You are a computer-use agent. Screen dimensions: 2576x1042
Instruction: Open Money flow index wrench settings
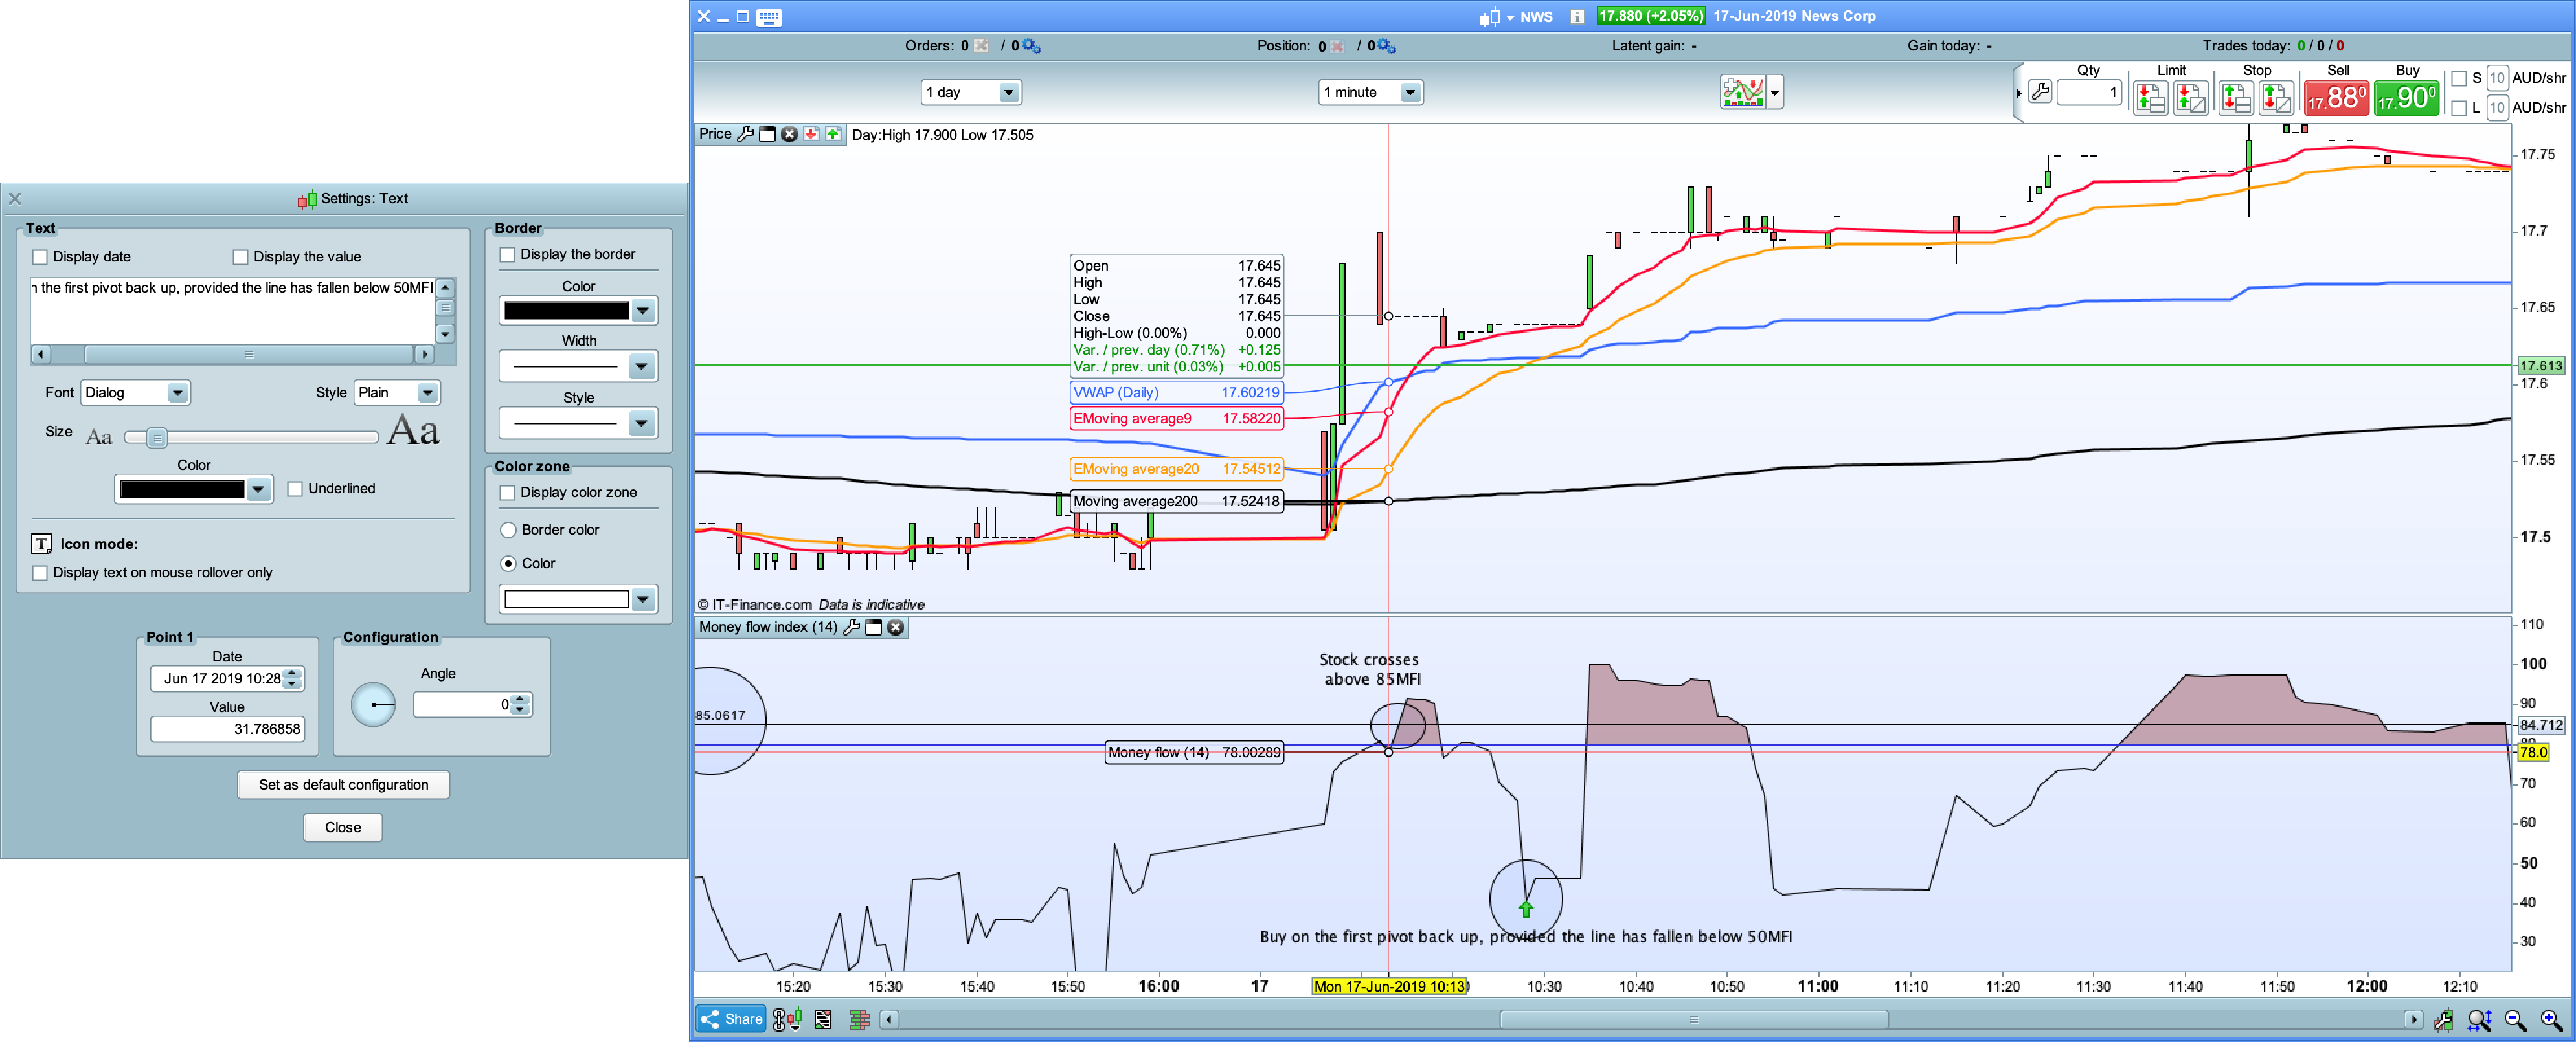click(852, 627)
